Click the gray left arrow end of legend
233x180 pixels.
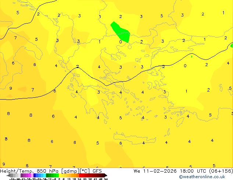(8, 175)
